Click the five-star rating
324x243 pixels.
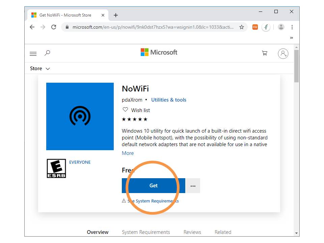(135, 119)
